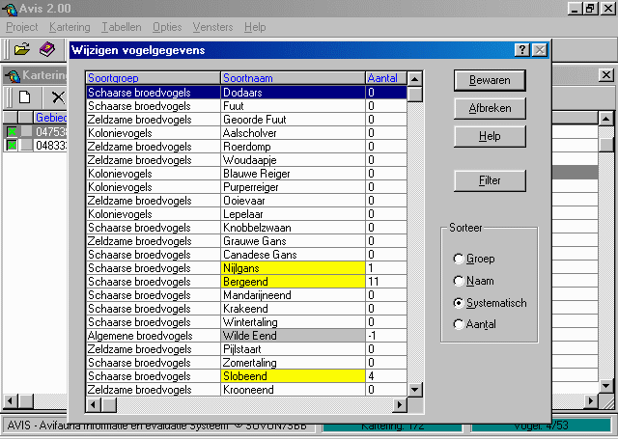Click scroll left arrow in Kartering window
Image resolution: width=618 pixels, height=439 pixels.
11,401
